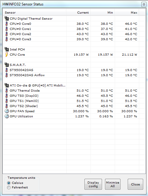Select the CPU#0 Core0 label
Image resolution: width=148 pixels, height=196 pixels.
[x=20, y=24]
